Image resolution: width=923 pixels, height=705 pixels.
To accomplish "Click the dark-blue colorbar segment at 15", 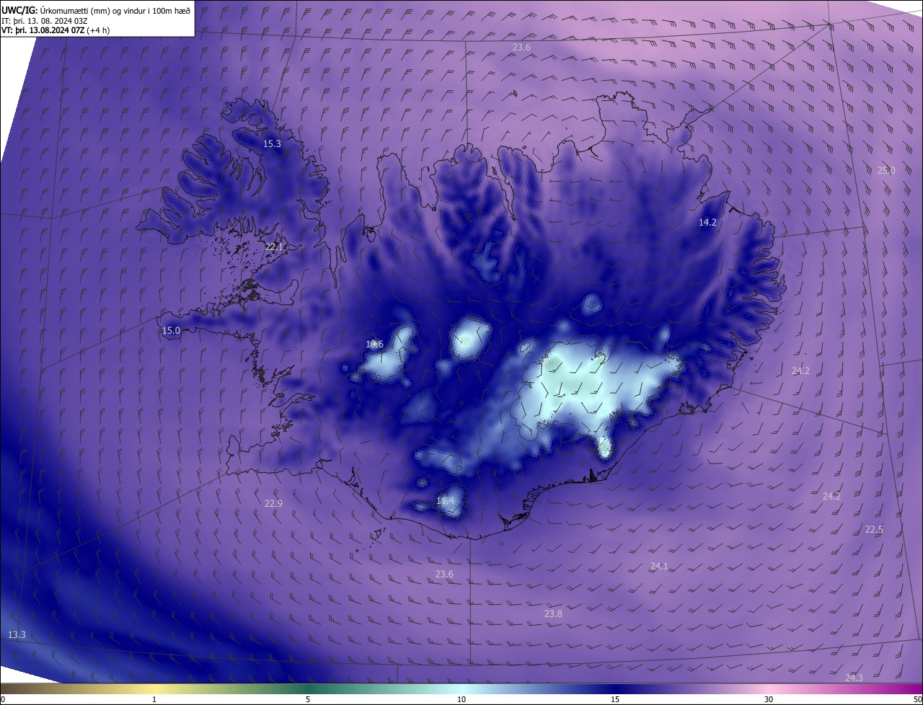I will click(x=615, y=688).
